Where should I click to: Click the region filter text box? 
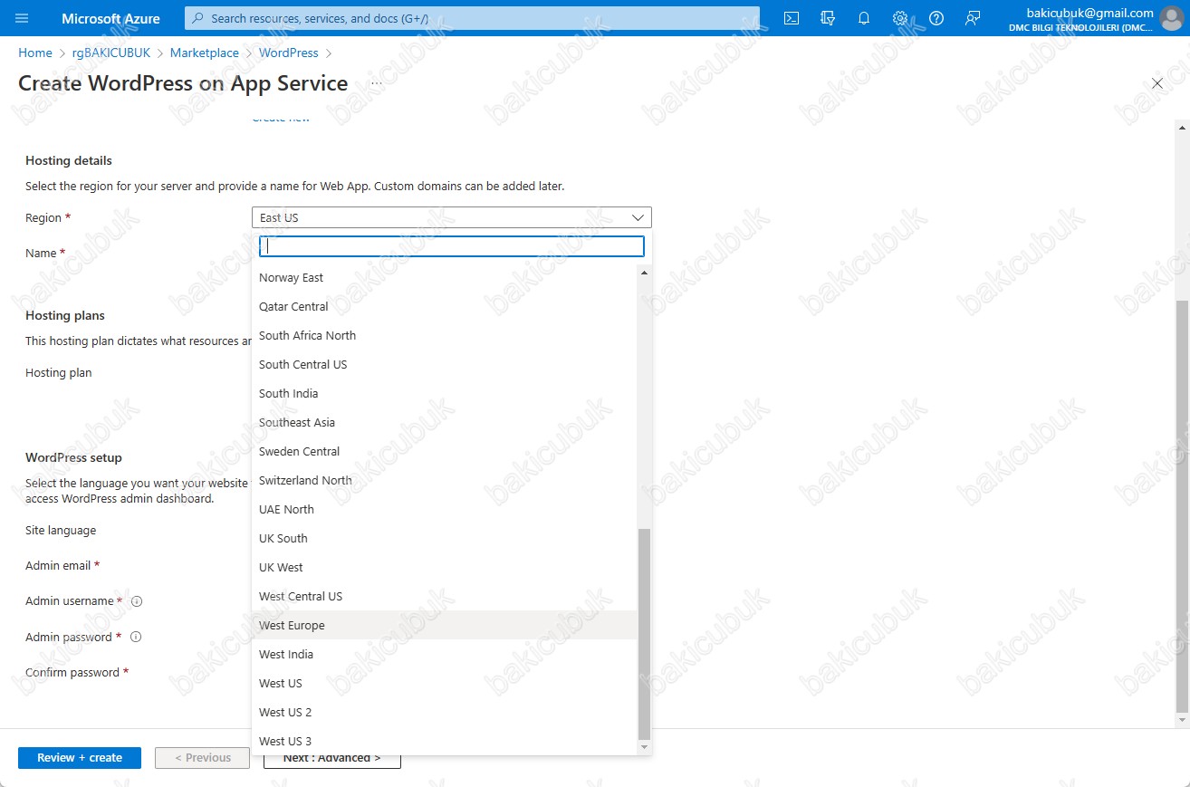[451, 246]
